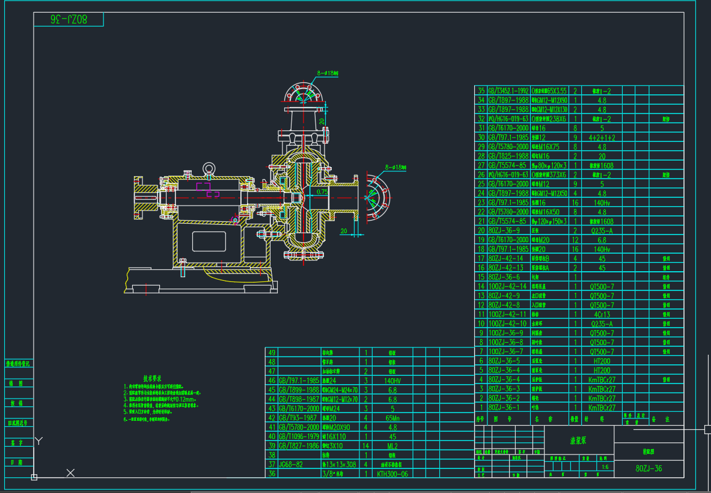Select the mirrored 80ZJ-36 tag at top left
The image size is (711, 493).
coord(69,20)
